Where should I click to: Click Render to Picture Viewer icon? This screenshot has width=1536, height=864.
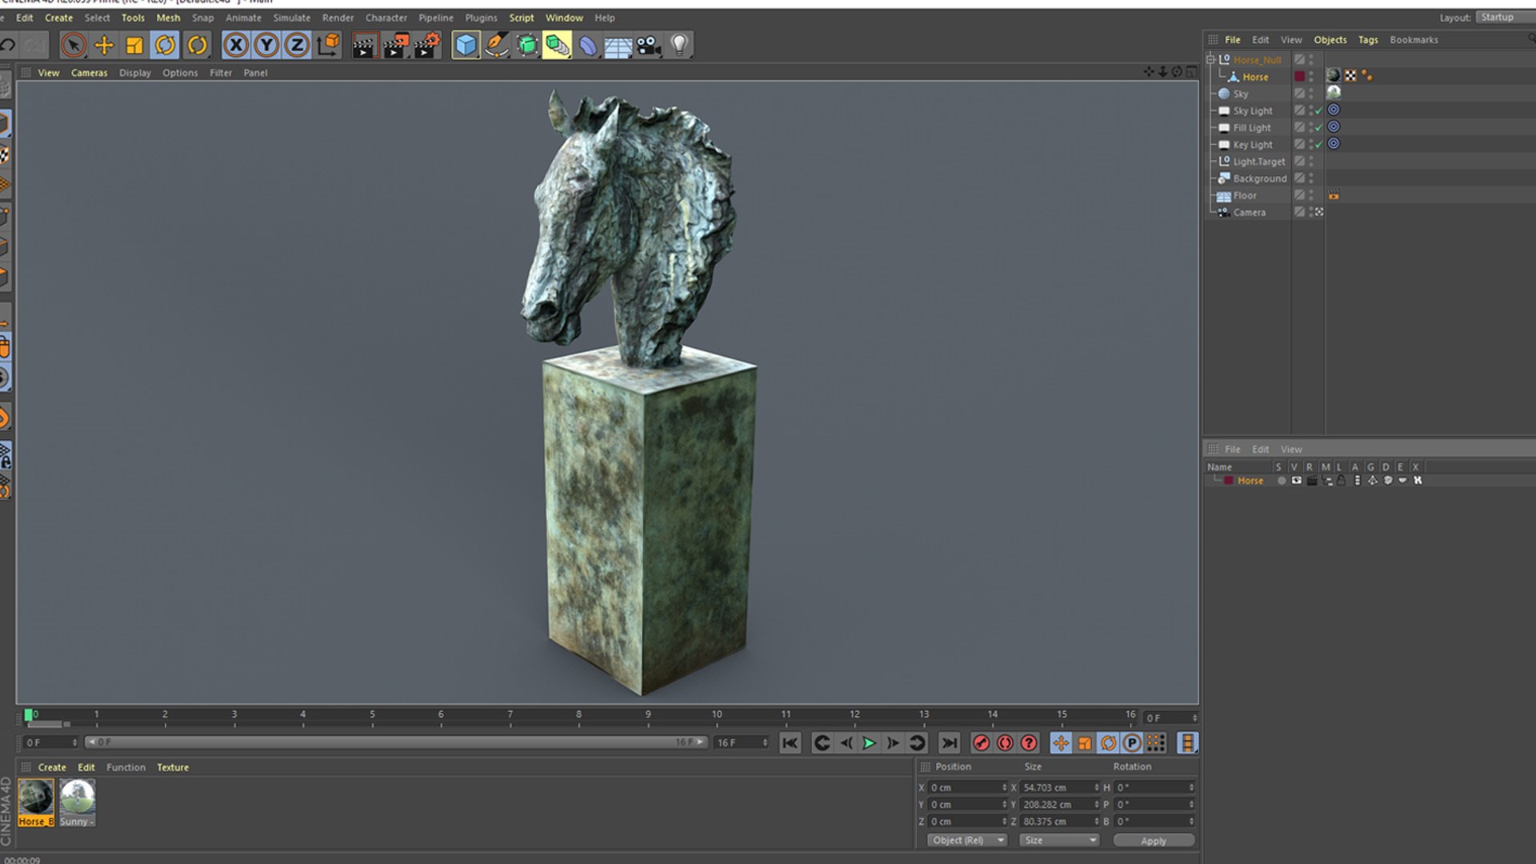click(396, 46)
